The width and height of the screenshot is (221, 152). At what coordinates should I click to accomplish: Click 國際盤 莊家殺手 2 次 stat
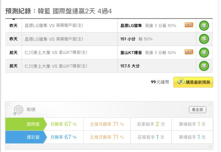click(151, 124)
